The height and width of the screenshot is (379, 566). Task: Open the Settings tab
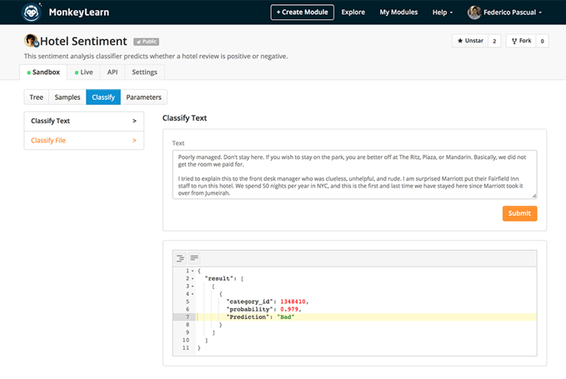coord(144,72)
